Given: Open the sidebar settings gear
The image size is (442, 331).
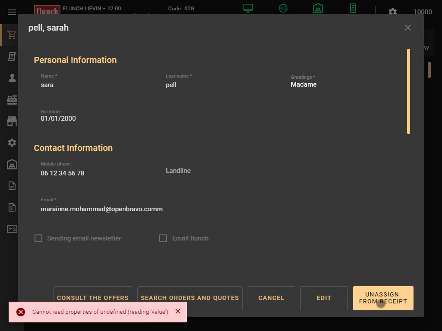Looking at the screenshot, I should point(12,143).
